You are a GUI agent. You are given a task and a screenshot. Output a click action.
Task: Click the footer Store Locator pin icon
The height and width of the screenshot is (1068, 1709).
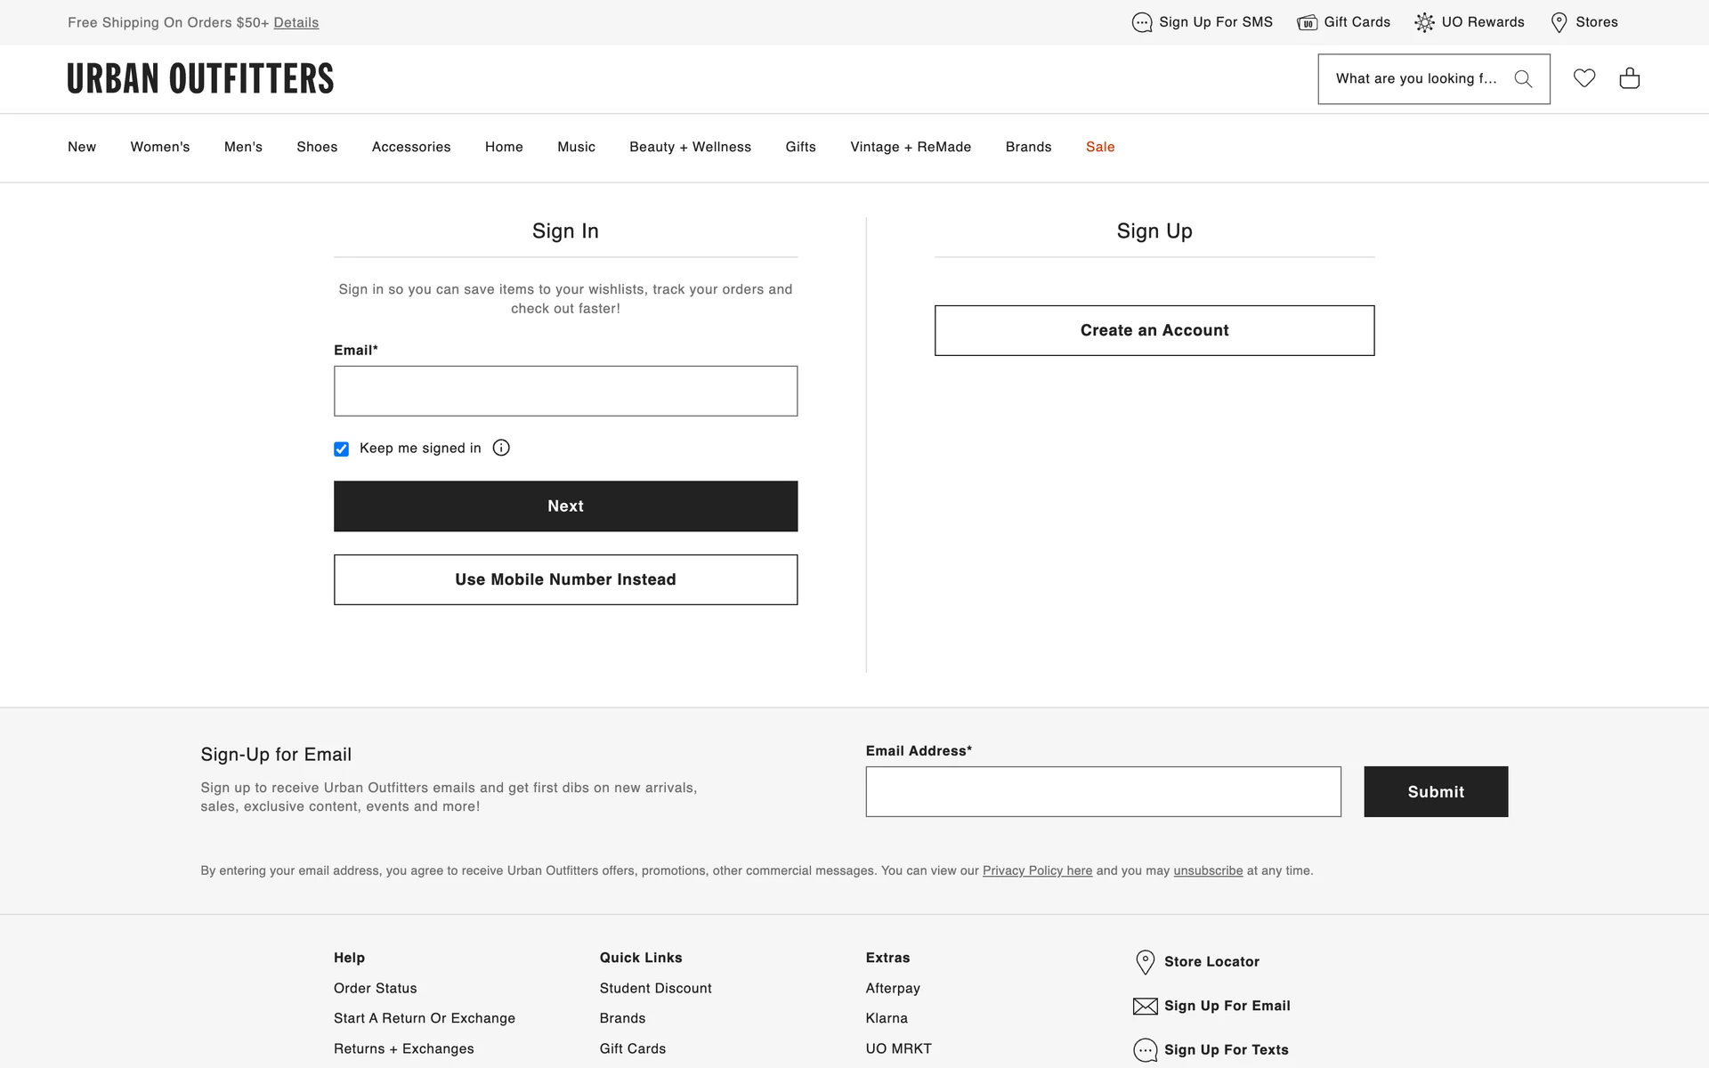tap(1145, 962)
